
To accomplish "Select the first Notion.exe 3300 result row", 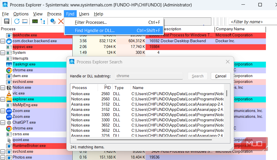I will coord(147,115).
